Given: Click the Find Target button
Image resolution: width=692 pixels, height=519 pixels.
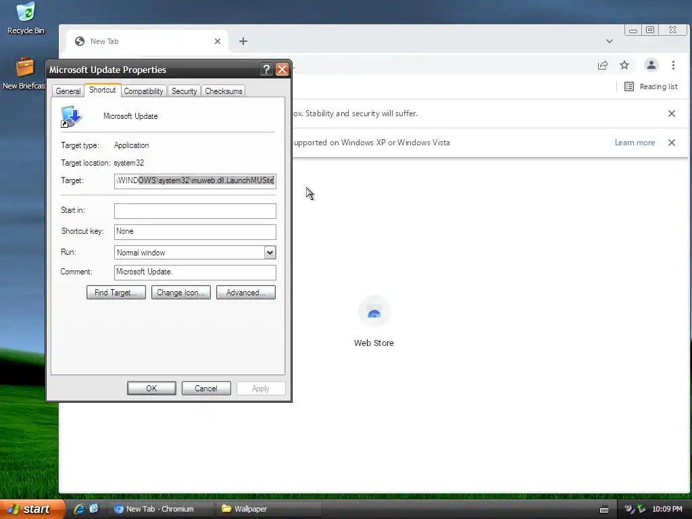Looking at the screenshot, I should (x=116, y=293).
